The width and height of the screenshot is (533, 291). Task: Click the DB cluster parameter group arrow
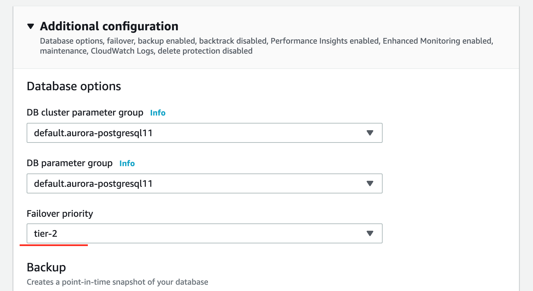(x=370, y=133)
